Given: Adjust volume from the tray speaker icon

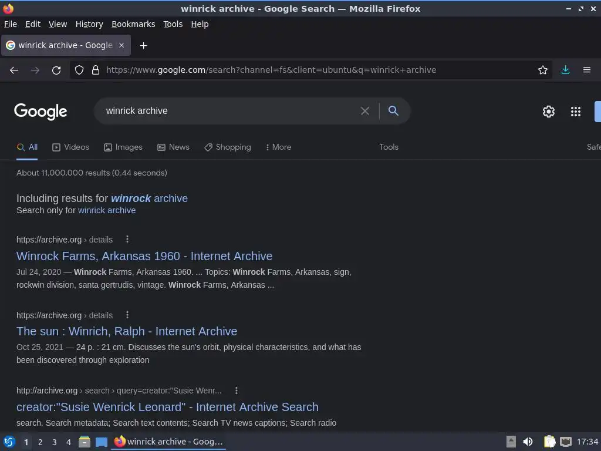Looking at the screenshot, I should click(x=528, y=442).
